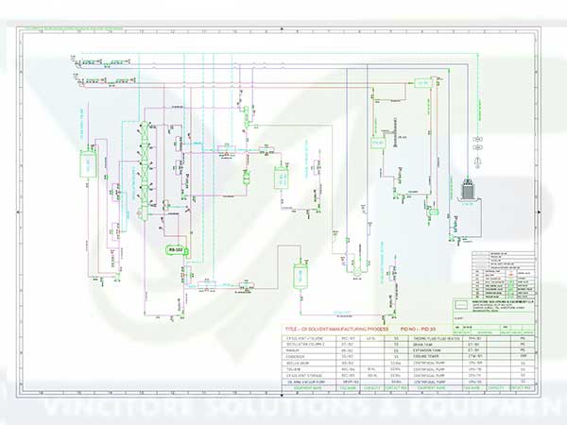Image resolution: width=567 pixels, height=425 pixels.
Task: Click the receiver tank fed by the upper exchanger
Action: (x=281, y=178)
